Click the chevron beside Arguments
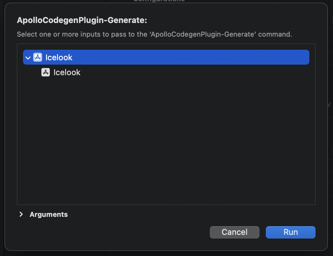333x256 pixels. tap(21, 214)
